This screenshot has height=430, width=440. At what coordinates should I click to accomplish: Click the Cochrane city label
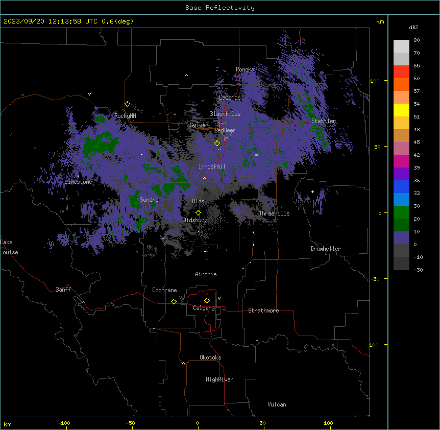pos(164,290)
